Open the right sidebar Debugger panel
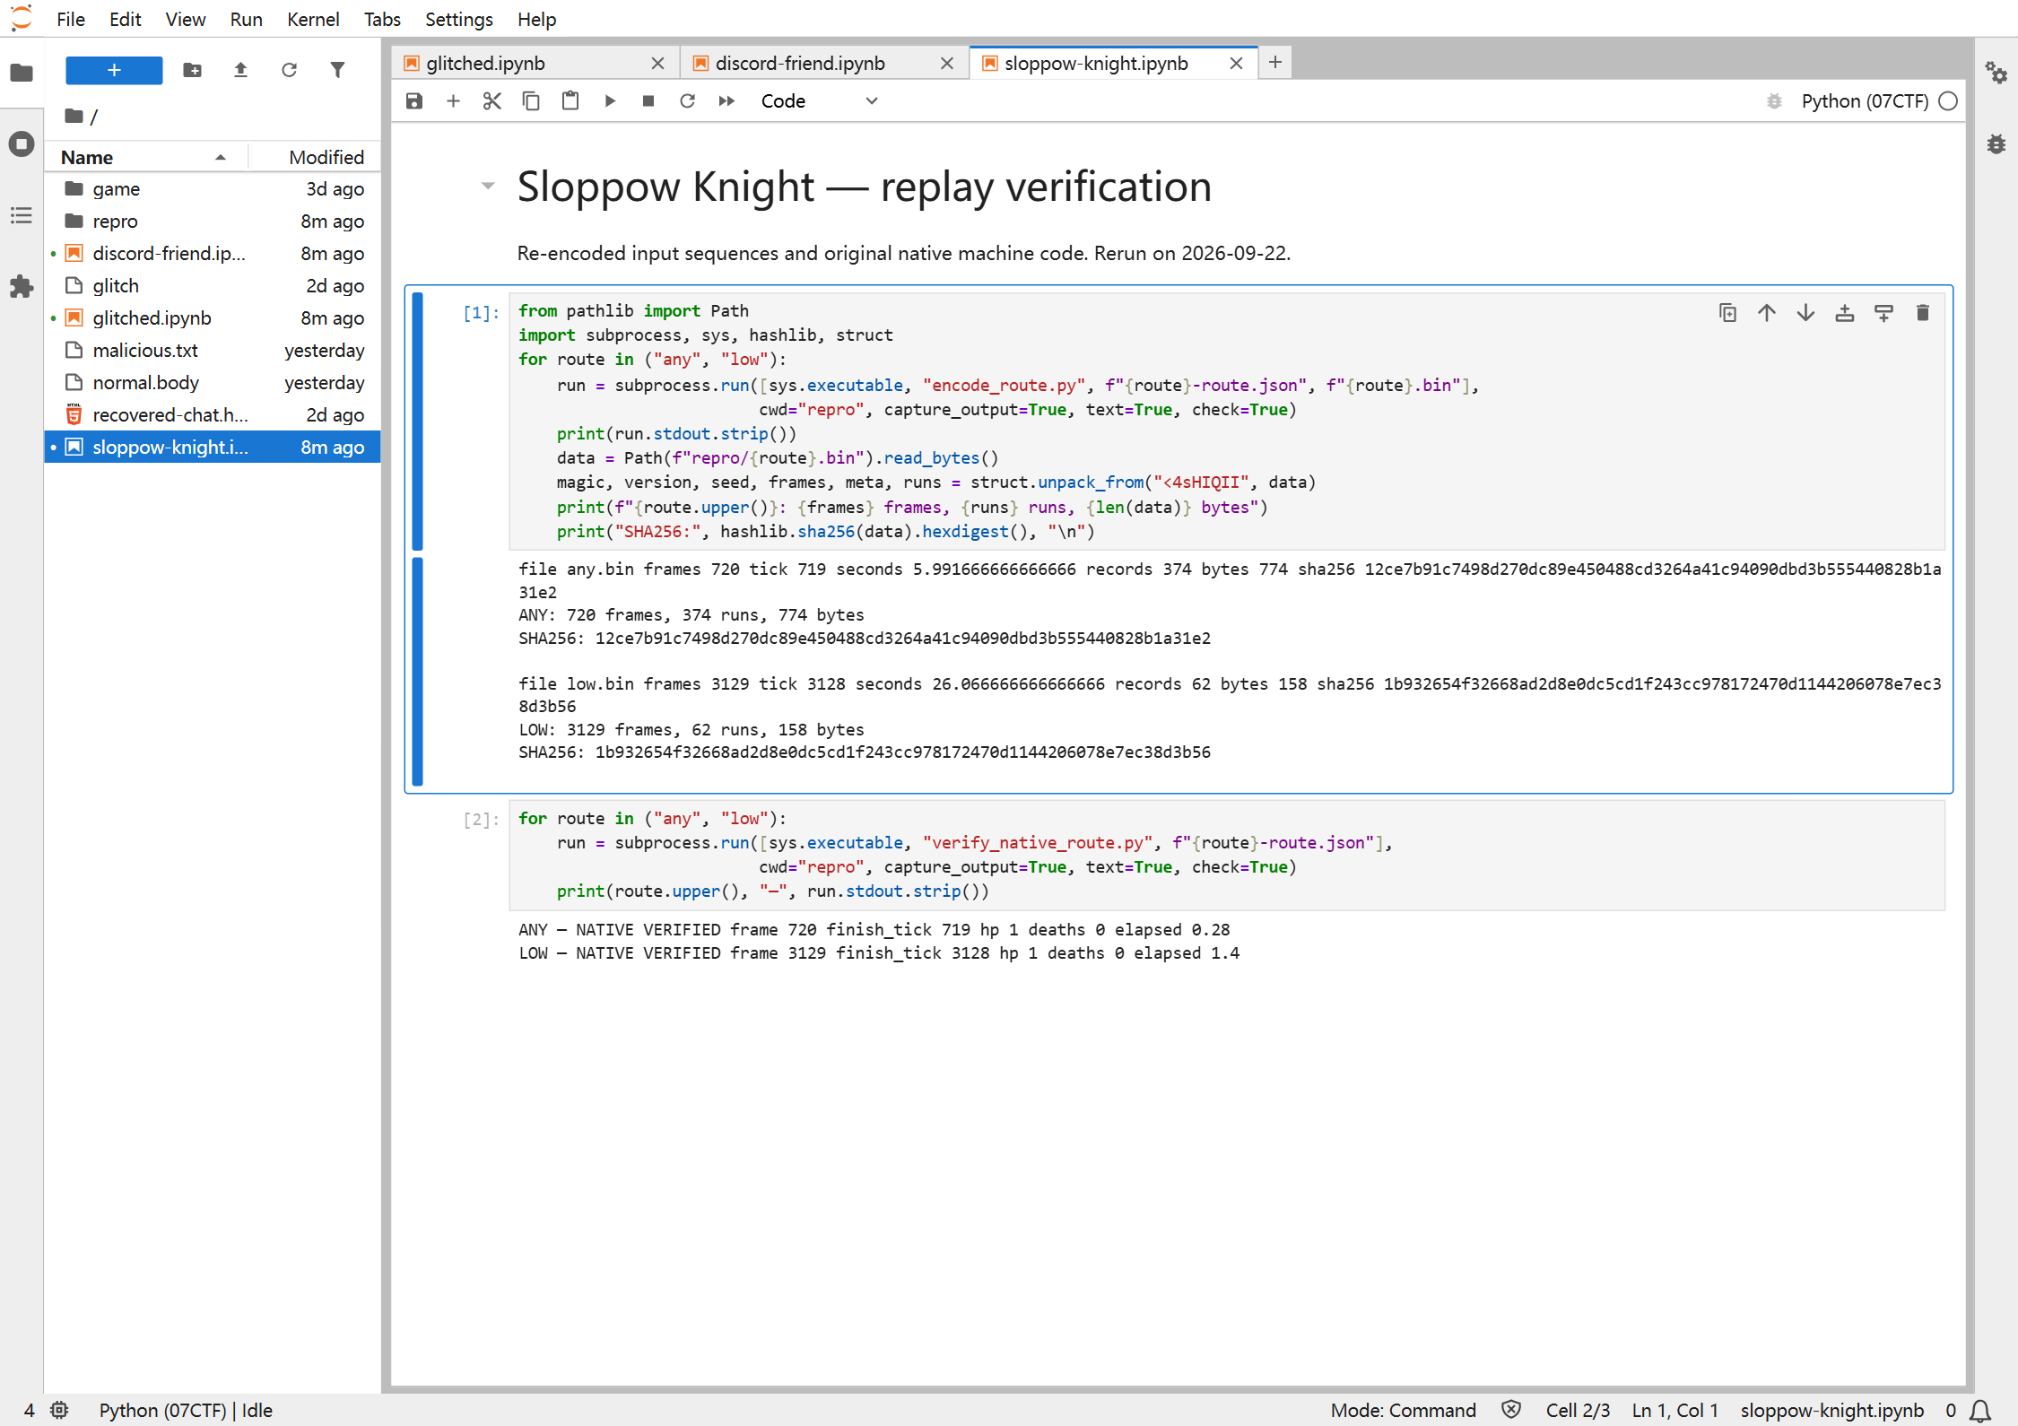This screenshot has height=1426, width=2018. click(x=1996, y=143)
